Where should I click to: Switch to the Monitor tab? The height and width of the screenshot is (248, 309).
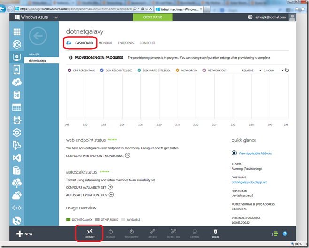coord(106,43)
